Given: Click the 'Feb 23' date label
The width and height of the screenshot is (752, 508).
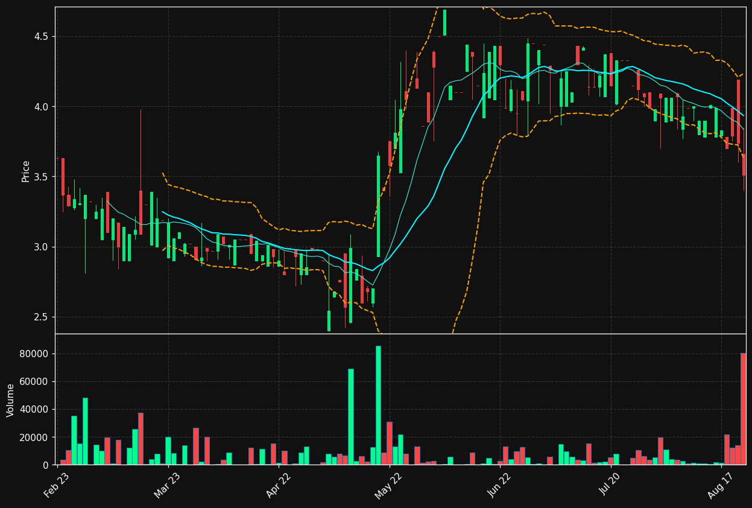Looking at the screenshot, I should tap(56, 484).
